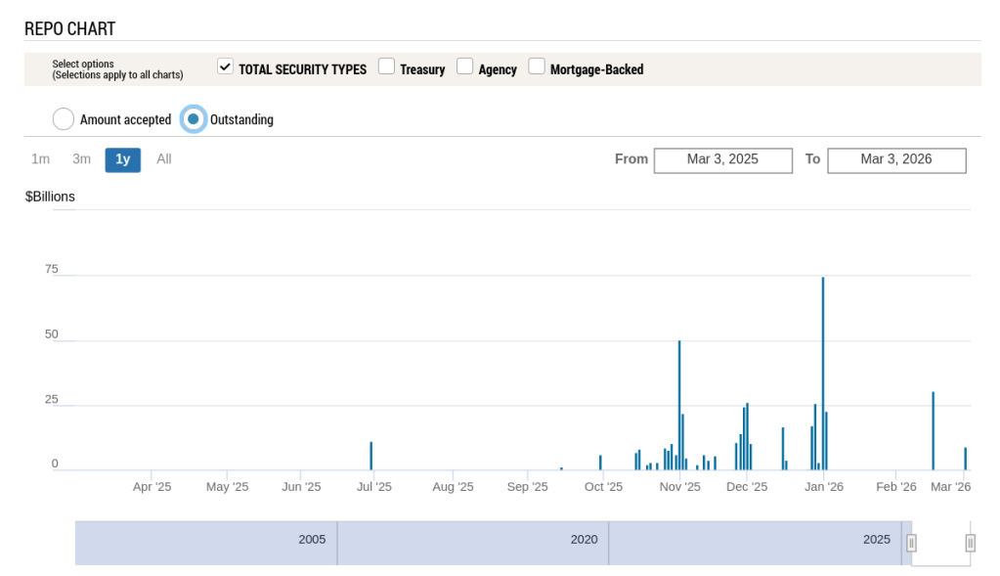Switch chart range to 3m

coord(82,159)
